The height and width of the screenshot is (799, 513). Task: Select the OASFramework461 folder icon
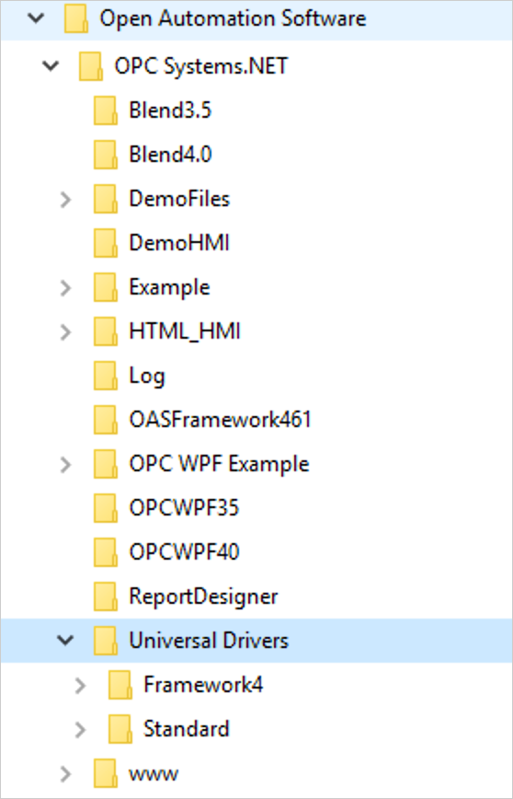(x=106, y=421)
